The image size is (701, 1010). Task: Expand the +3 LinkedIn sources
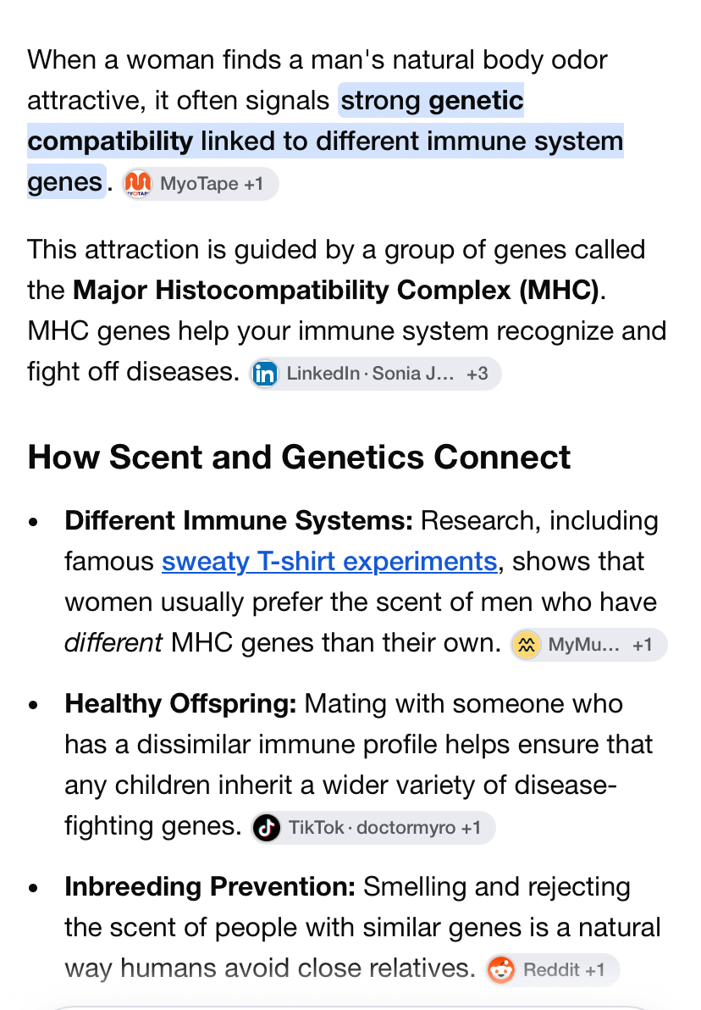pos(477,374)
